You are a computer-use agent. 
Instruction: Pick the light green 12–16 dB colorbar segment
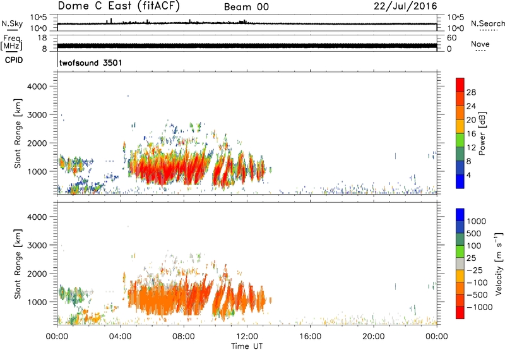pyautogui.click(x=460, y=140)
